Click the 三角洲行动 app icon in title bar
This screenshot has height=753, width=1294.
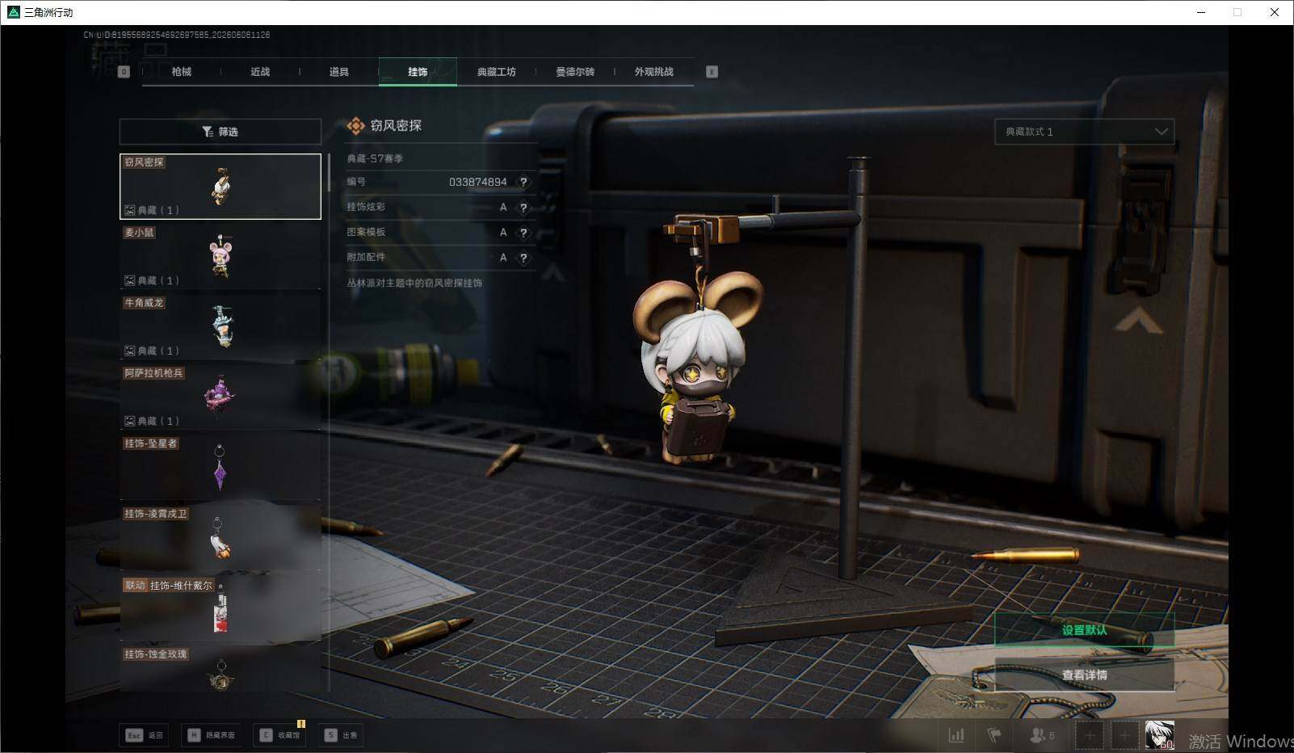click(x=13, y=12)
